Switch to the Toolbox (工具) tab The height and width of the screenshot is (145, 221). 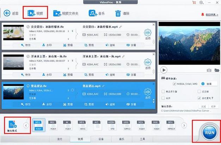coord(142,139)
